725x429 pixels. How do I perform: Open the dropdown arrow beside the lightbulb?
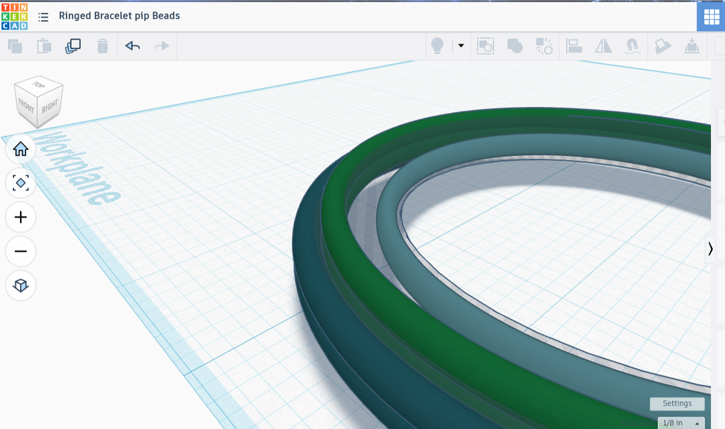click(x=461, y=46)
